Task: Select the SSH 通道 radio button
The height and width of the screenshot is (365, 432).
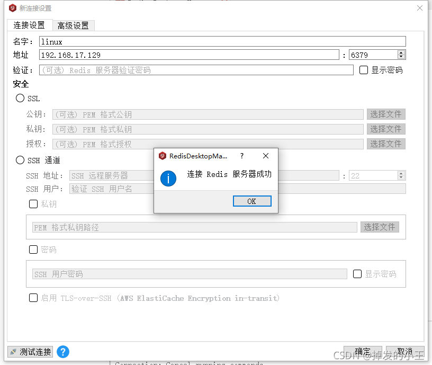Action: 20,160
